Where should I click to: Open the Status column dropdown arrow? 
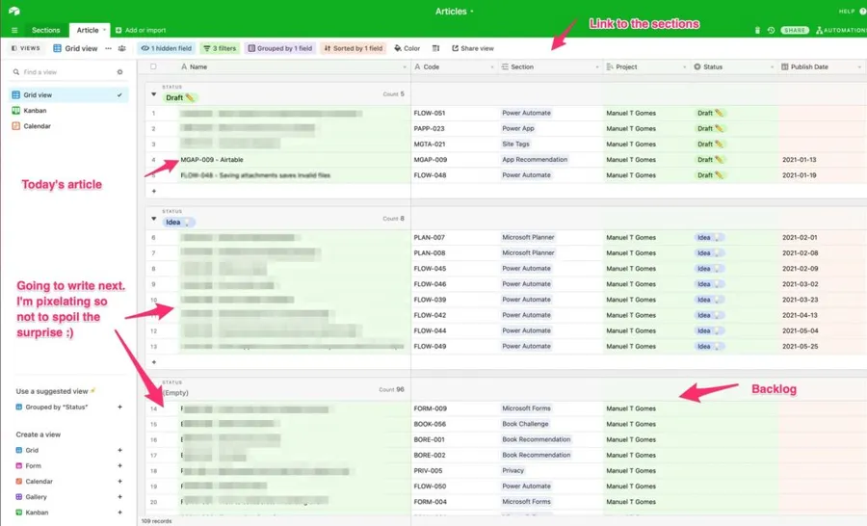(772, 67)
